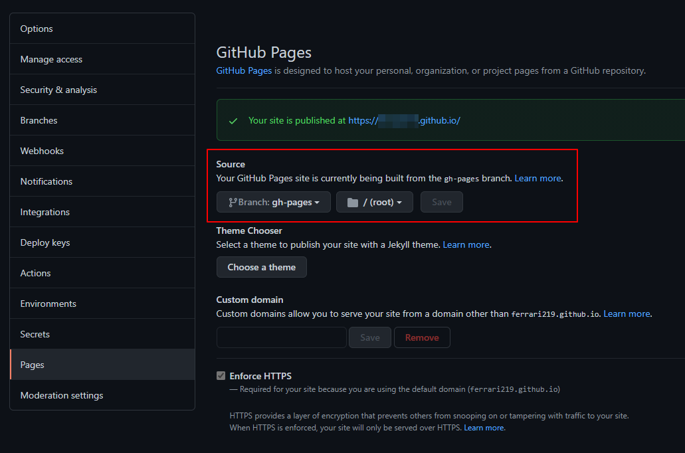Open Security & analysis settings
The image size is (685, 453).
point(102,90)
